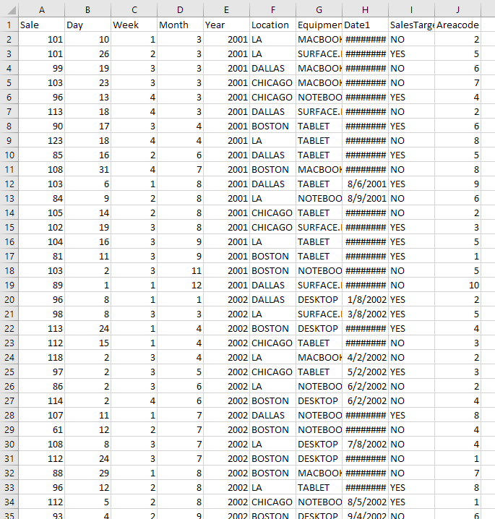Screen dimensions: 495x519
Task: Select column D header
Action: click(180, 10)
